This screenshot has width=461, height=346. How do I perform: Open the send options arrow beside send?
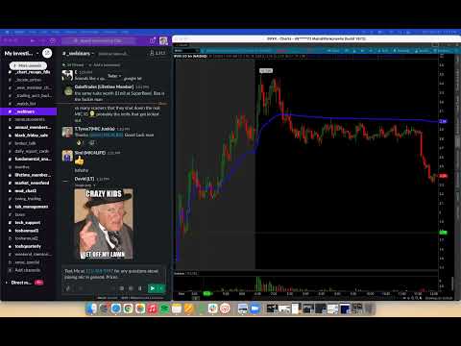[161, 288]
